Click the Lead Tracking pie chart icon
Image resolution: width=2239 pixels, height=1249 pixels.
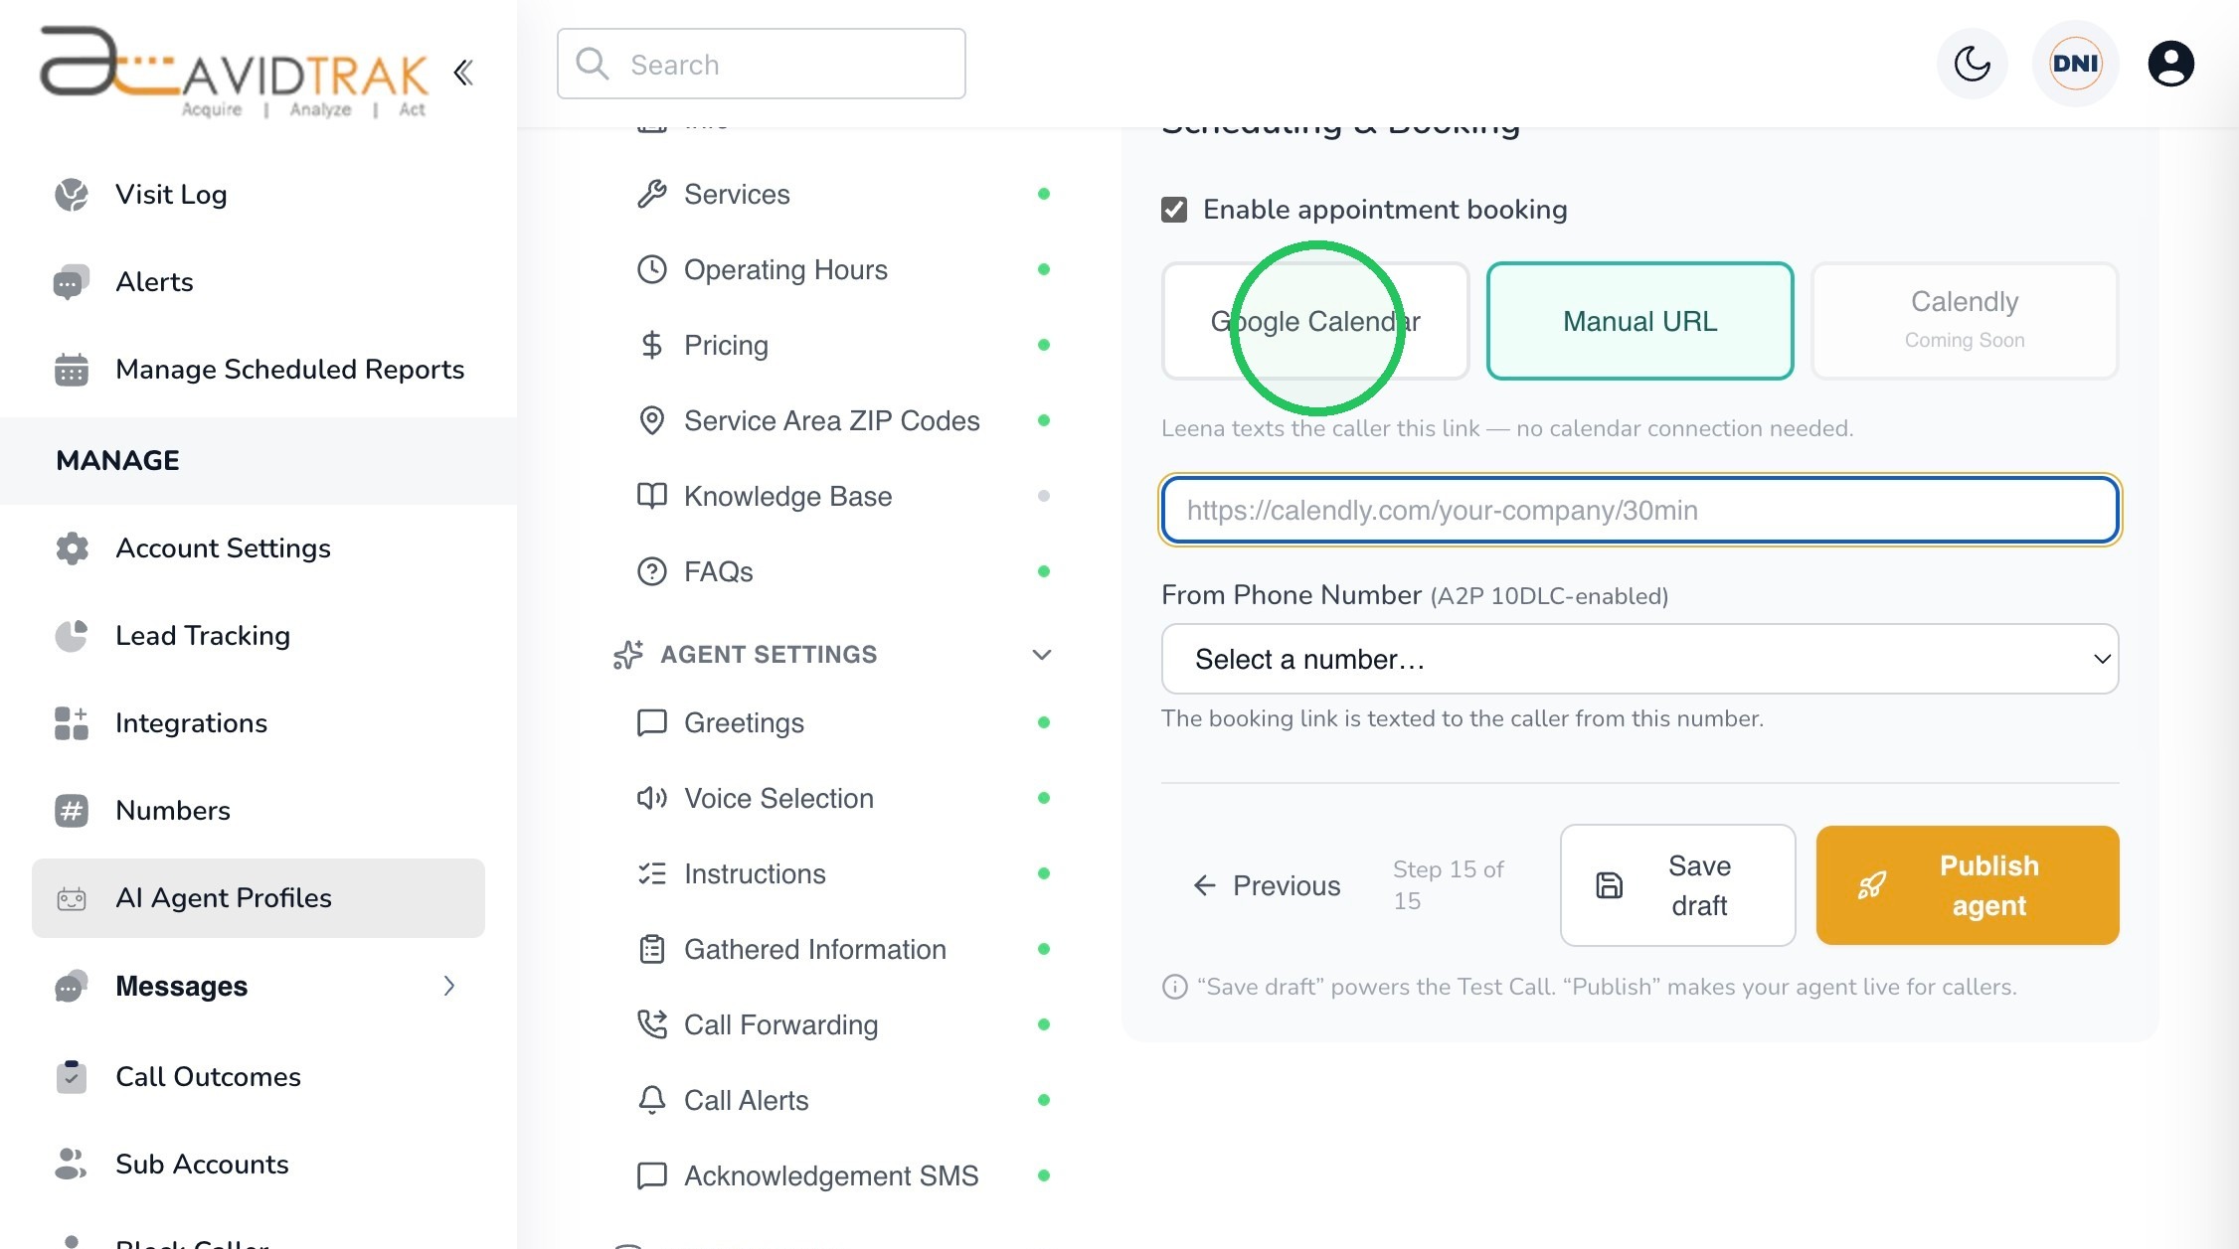click(x=72, y=636)
